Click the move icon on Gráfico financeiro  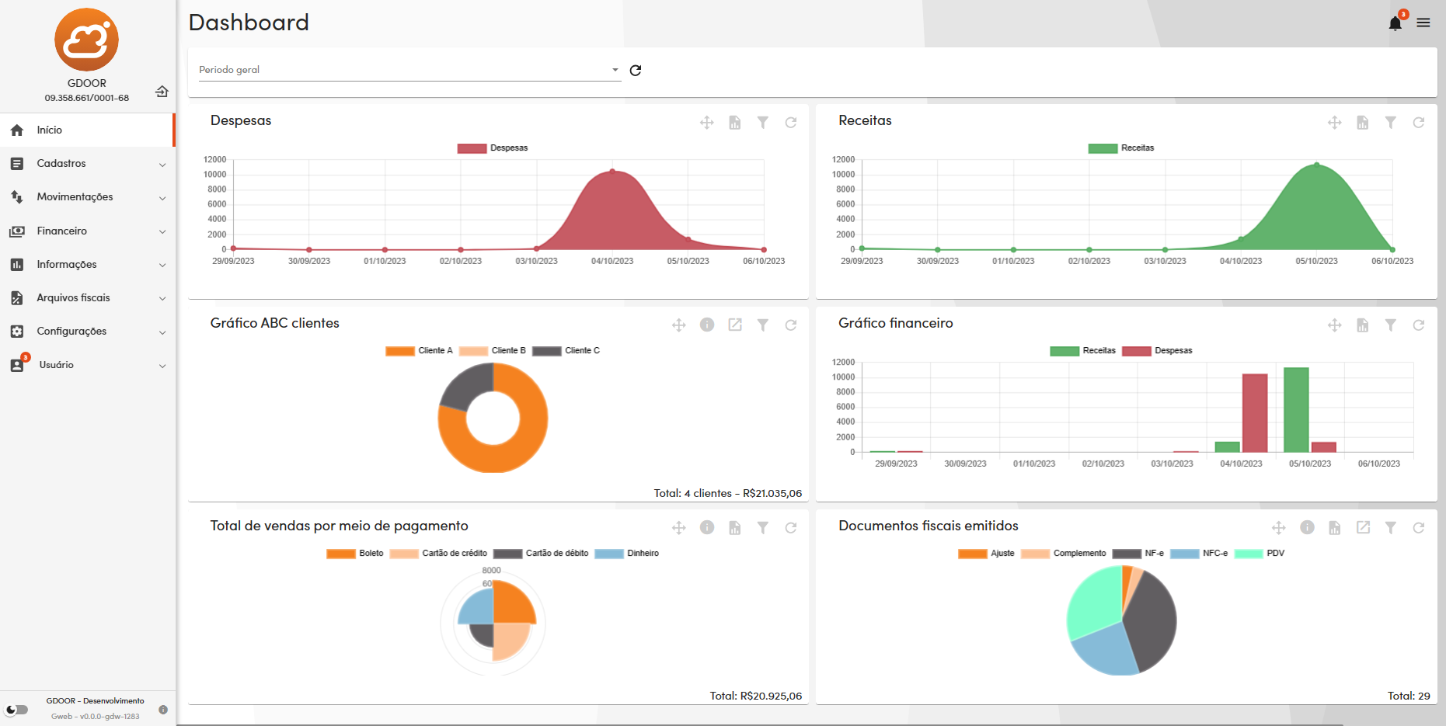tap(1335, 325)
